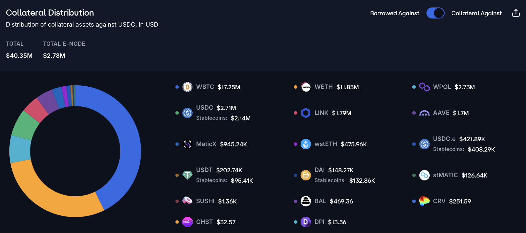The height and width of the screenshot is (233, 526).
Task: Click the AAVE token icon
Action: click(x=424, y=113)
